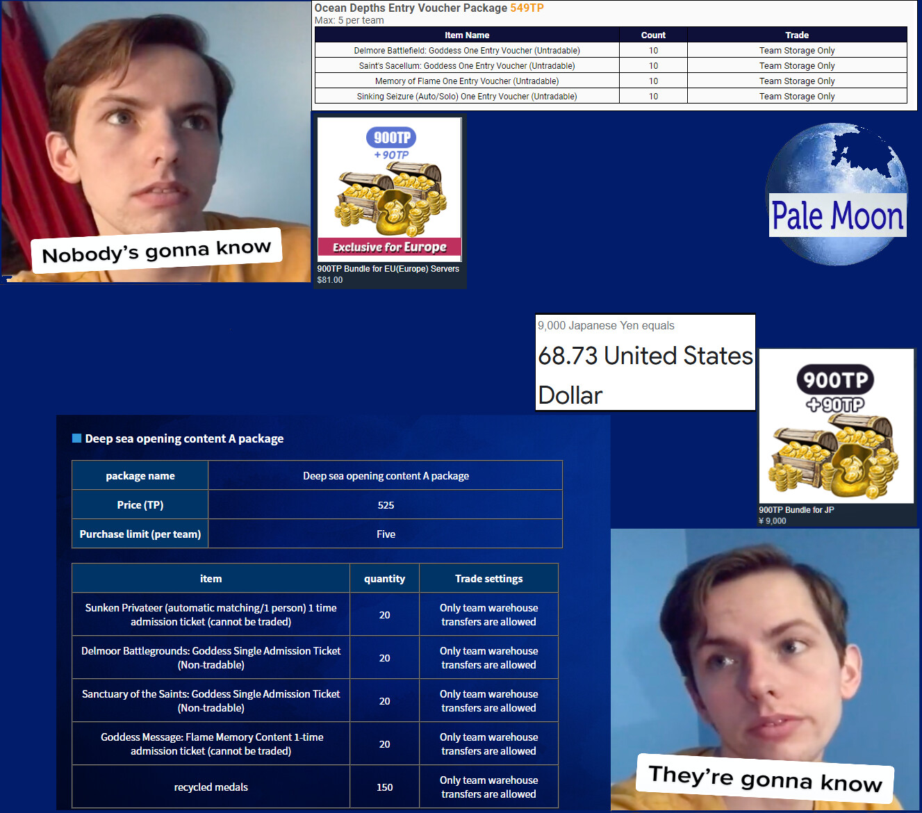Click the Price (TP) value 525
922x813 pixels.
[386, 505]
